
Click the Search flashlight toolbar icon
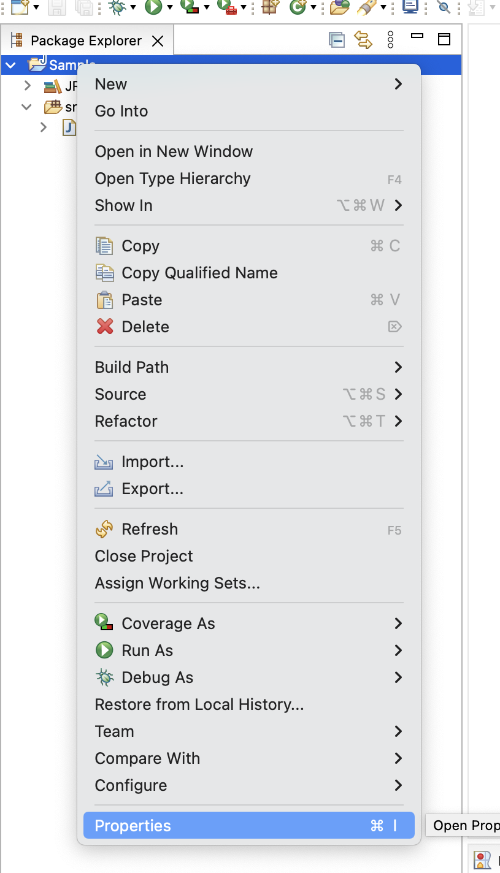(366, 7)
